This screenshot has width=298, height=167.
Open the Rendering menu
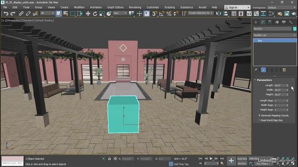coord(135,7)
